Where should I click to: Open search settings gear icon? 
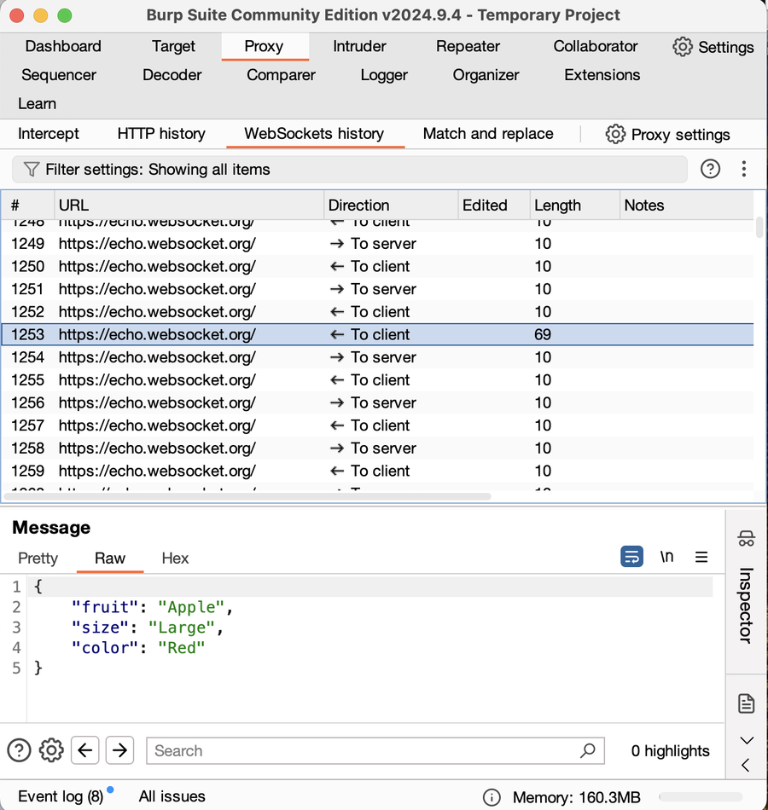click(x=51, y=750)
